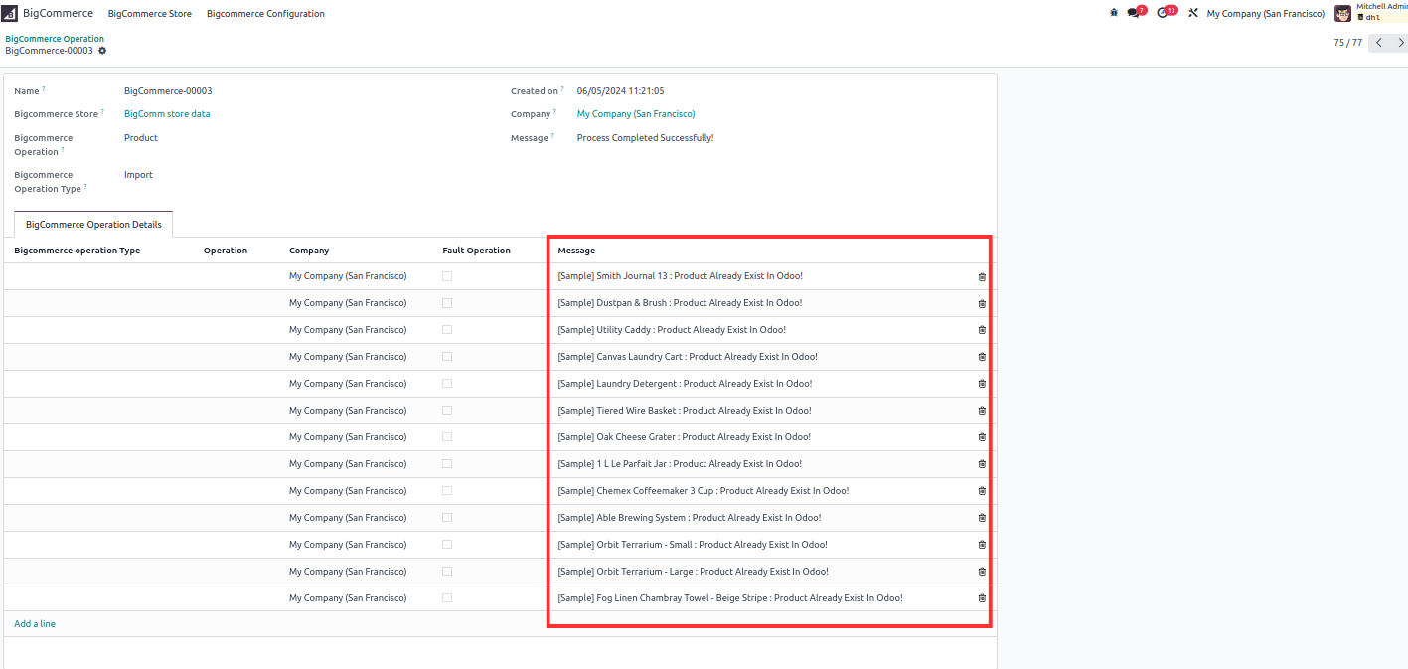The image size is (1408, 669).
Task: Delete the Utility Caddy line
Action: tap(982, 330)
